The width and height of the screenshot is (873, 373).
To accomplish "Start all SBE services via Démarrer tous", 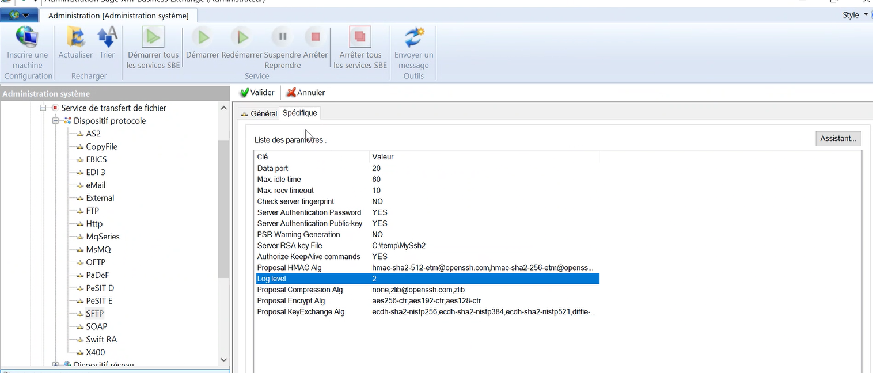I will pos(153,37).
